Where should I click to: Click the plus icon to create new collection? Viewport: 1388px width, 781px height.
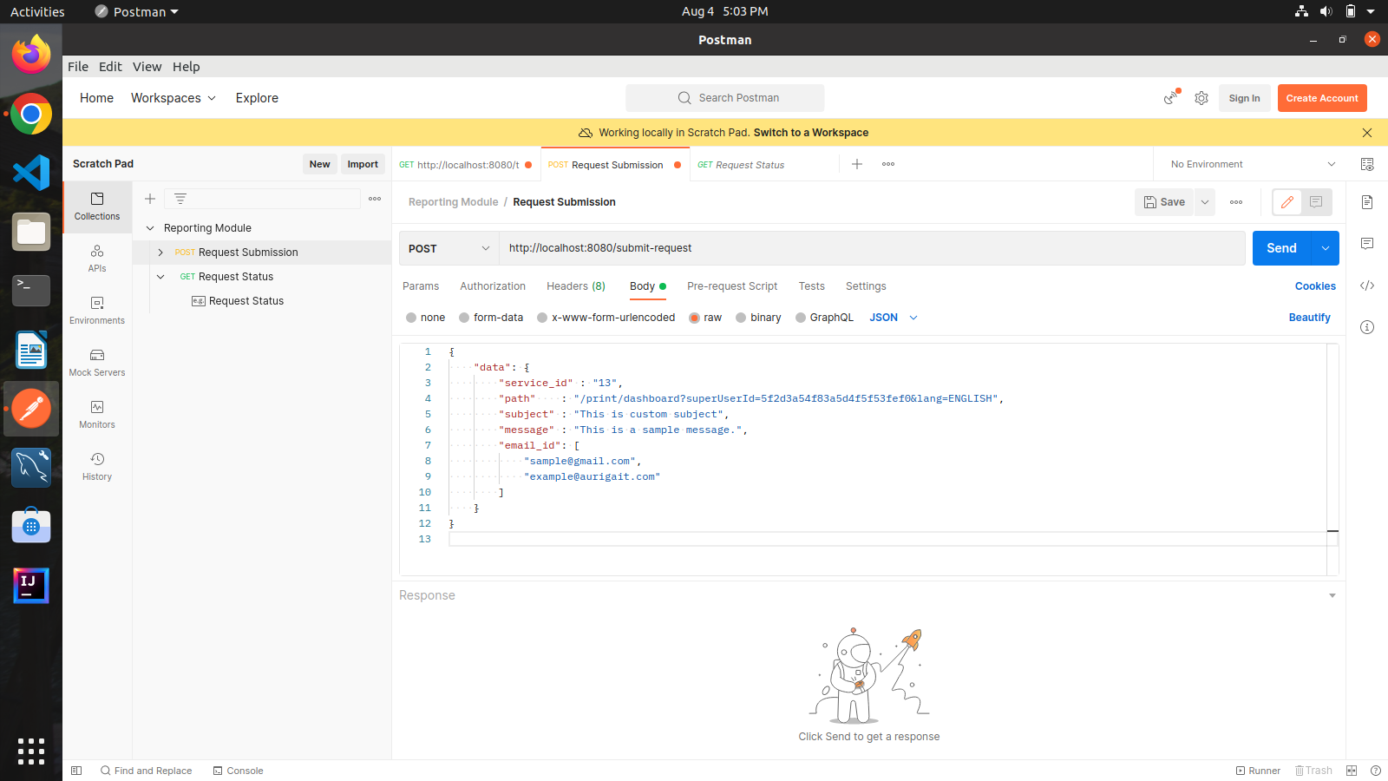[150, 199]
